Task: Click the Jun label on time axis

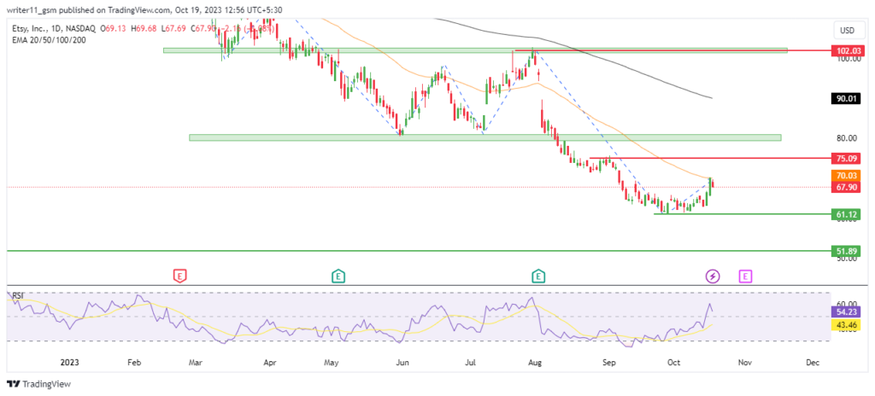Action: pyautogui.click(x=402, y=363)
